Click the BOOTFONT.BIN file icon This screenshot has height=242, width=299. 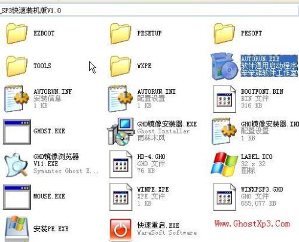tap(225, 99)
